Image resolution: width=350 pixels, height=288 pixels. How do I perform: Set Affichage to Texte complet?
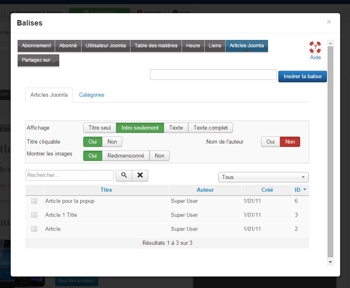[x=210, y=128]
